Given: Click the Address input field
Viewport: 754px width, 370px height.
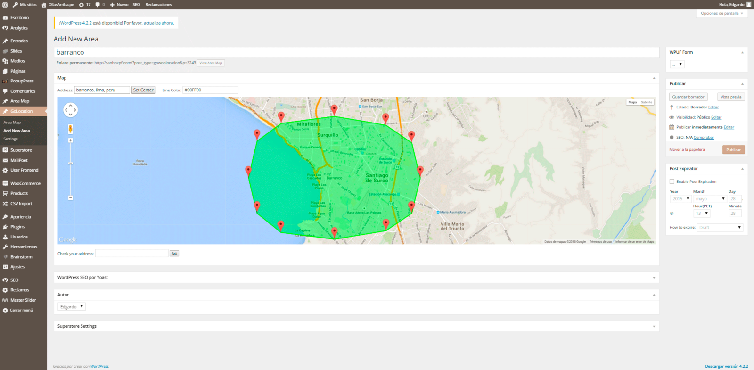Looking at the screenshot, I should coord(102,90).
